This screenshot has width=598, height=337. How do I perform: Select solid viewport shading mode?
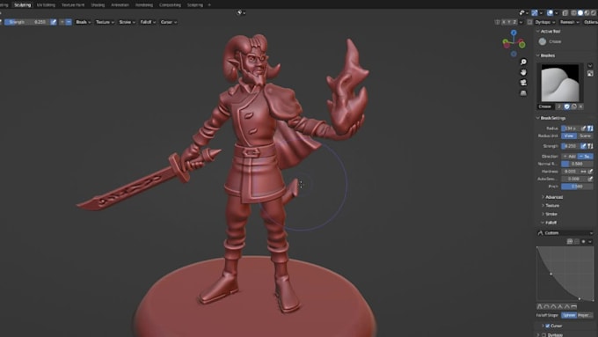(x=580, y=13)
